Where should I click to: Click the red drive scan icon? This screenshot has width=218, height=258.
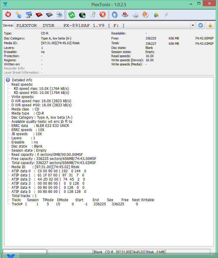click(x=125, y=15)
